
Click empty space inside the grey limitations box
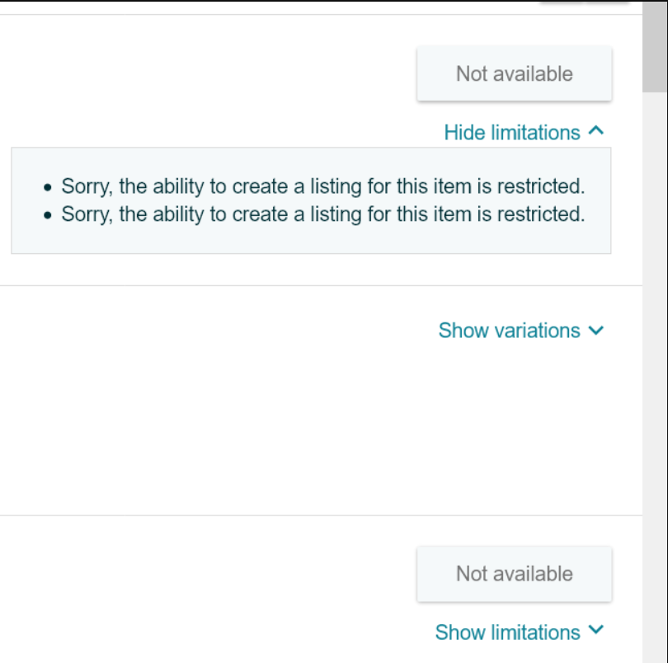pos(311,239)
